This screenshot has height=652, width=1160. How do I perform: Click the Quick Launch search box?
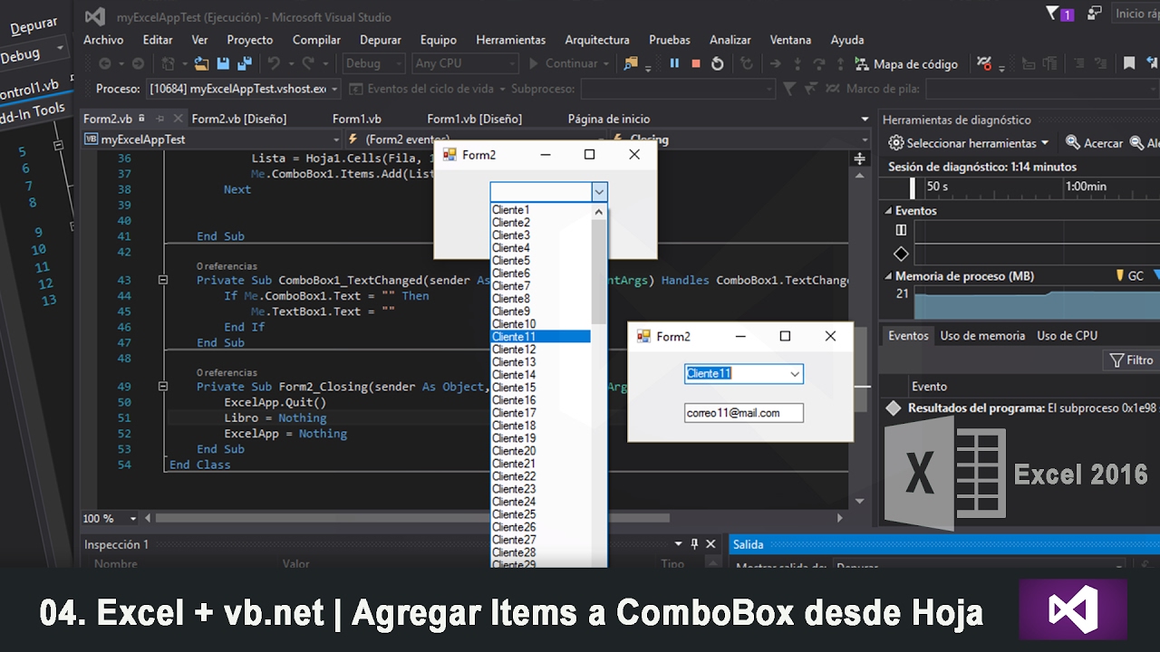[1136, 14]
